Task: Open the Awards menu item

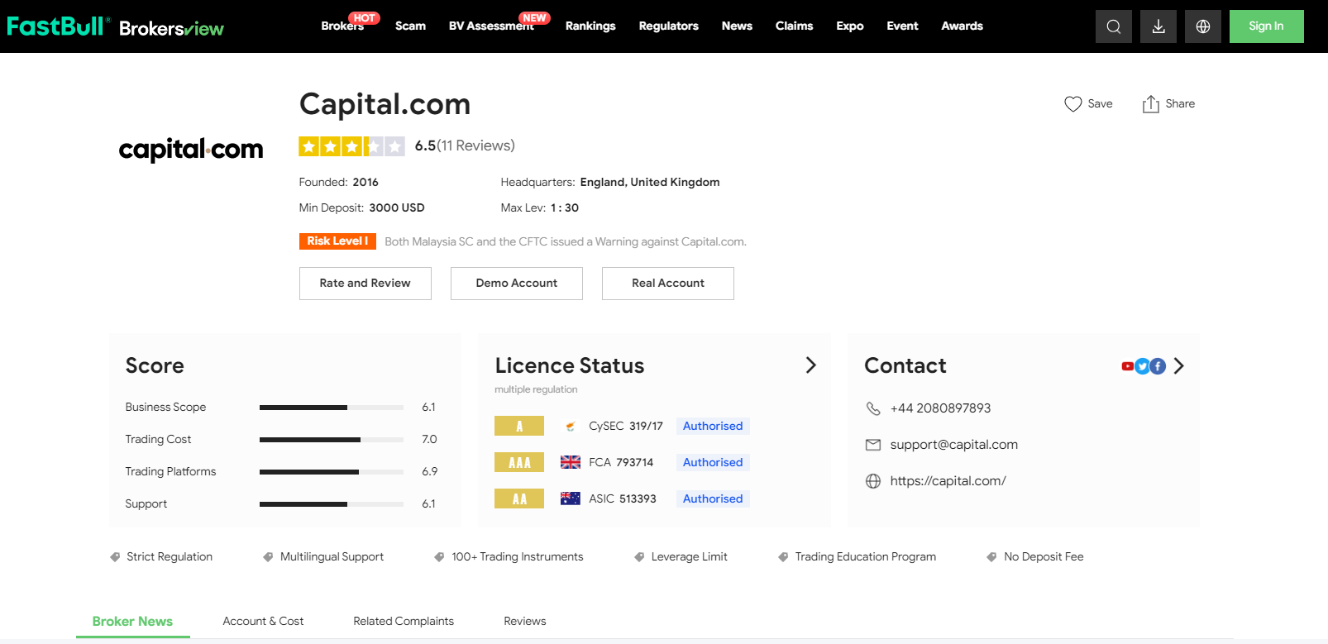Action: pyautogui.click(x=963, y=26)
